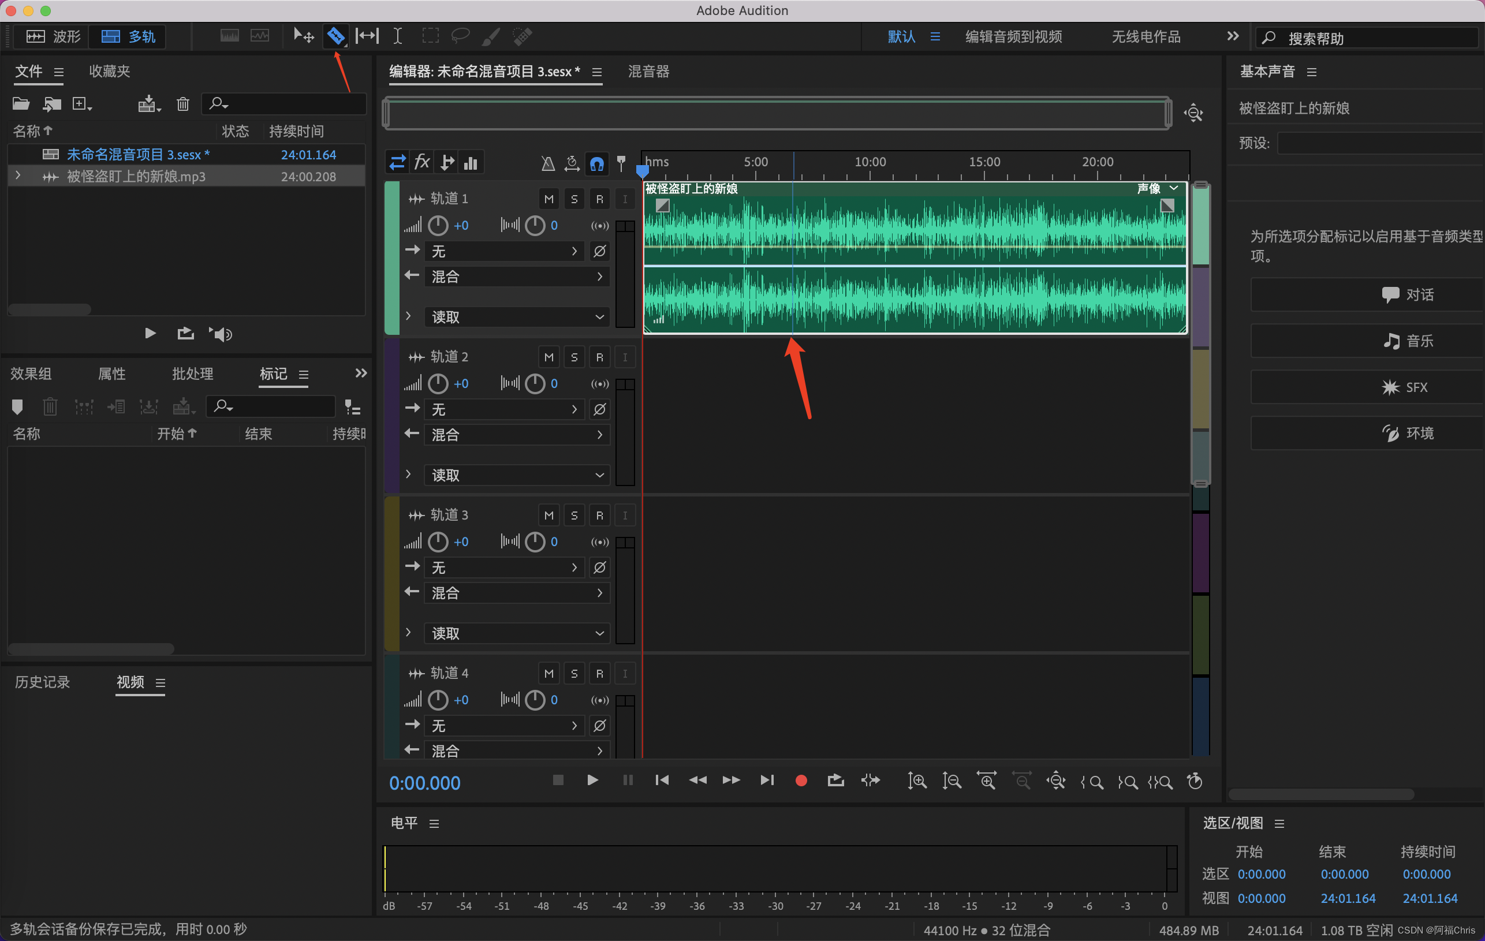
Task: Show more workspaces with double chevron
Action: click(x=1233, y=36)
